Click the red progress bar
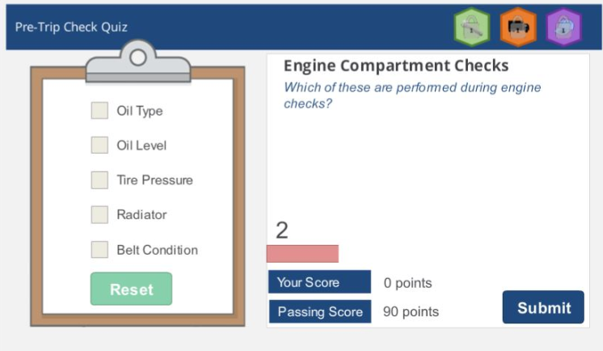Image resolution: width=603 pixels, height=351 pixels. [302, 254]
